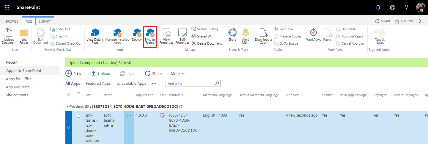Open the Alert Me dropdown

click(x=246, y=36)
